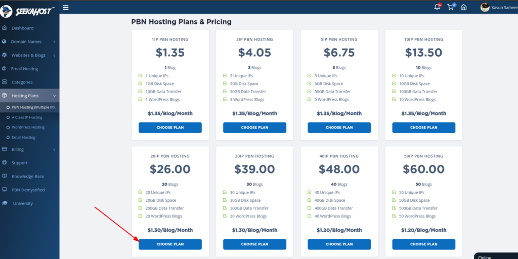Open the shopping cart
The image size is (518, 259).
[x=450, y=7]
